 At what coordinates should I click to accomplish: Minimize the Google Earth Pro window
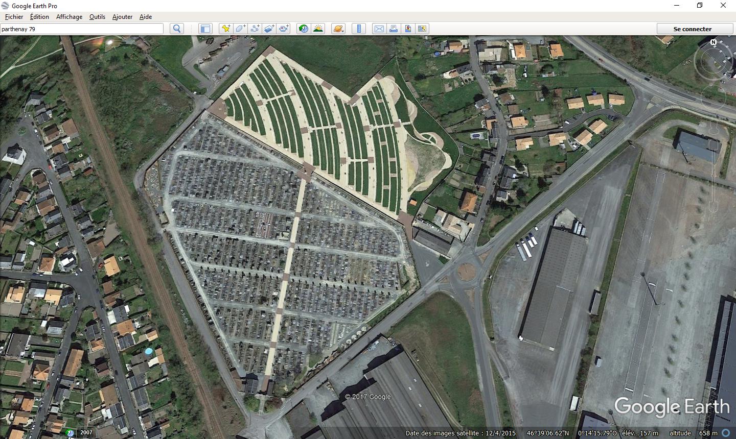click(x=676, y=6)
